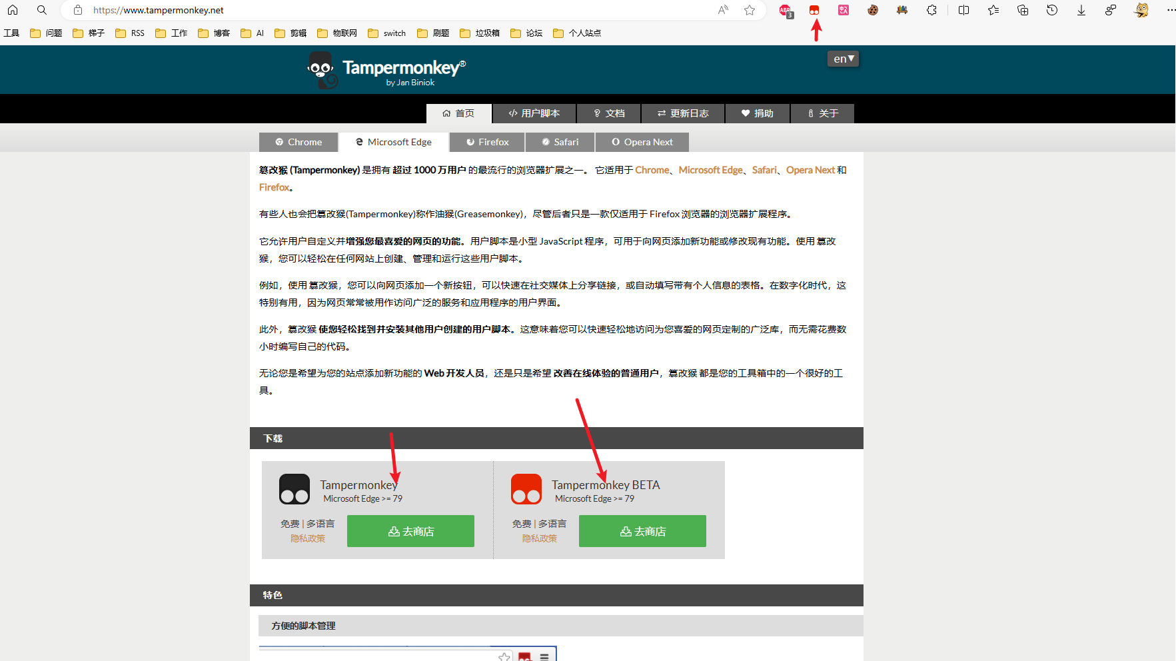
Task: Open the RSS bookmarks folder
Action: [130, 33]
